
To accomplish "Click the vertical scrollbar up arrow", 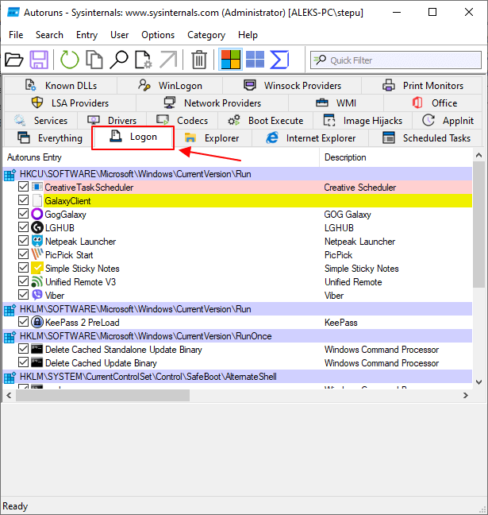I will point(478,155).
